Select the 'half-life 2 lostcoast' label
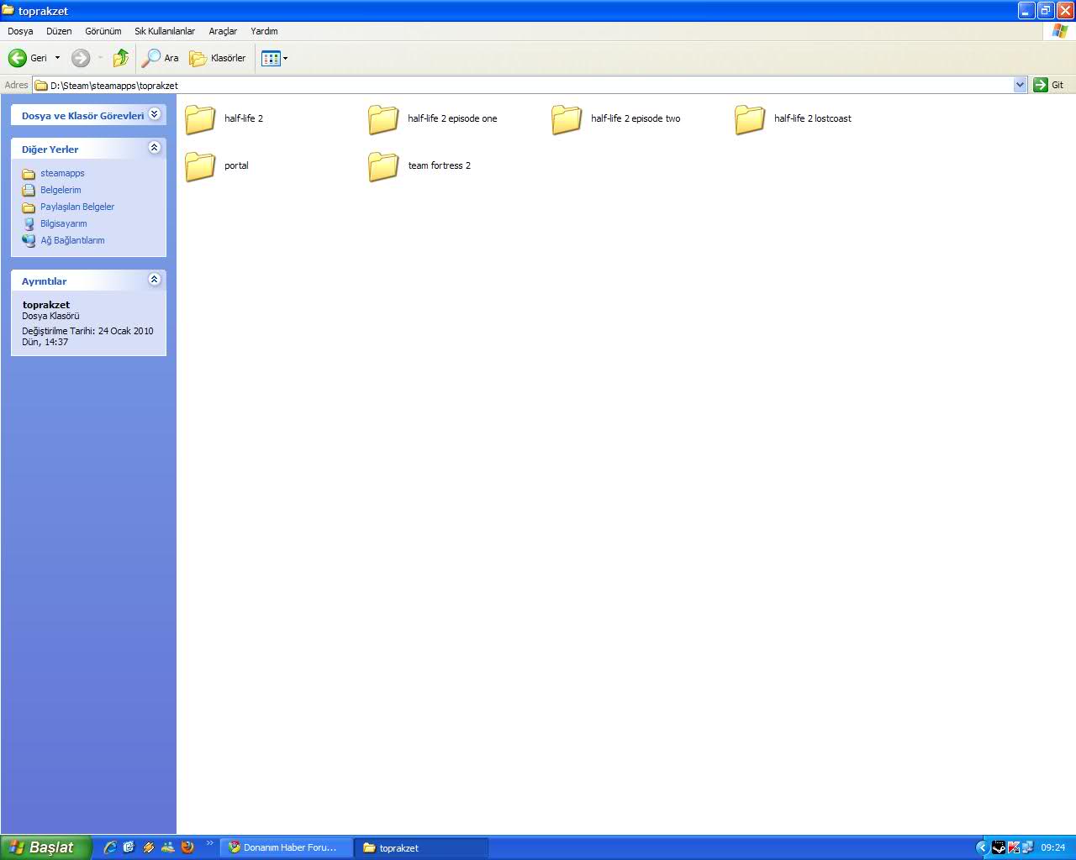Screen dimensions: 1076x860 pos(813,119)
